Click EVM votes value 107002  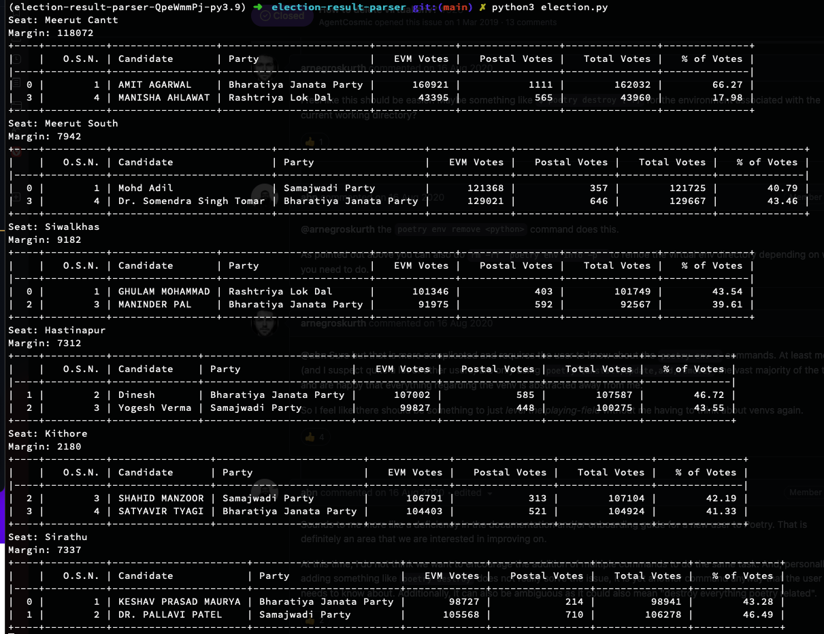[x=412, y=395]
